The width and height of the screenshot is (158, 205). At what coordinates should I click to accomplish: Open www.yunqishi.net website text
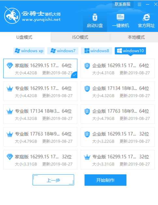click(41, 20)
